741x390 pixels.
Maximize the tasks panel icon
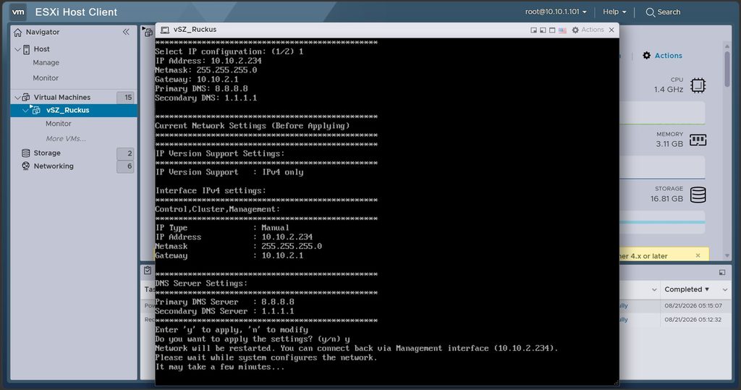pos(722,272)
